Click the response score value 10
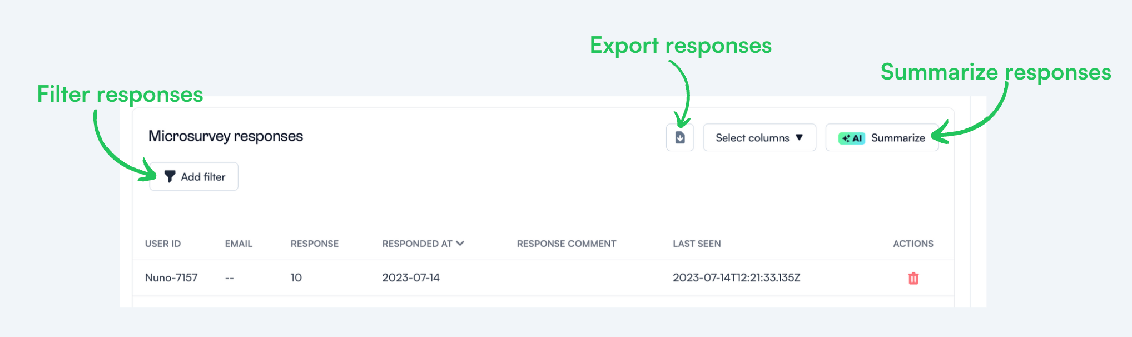 (x=296, y=277)
